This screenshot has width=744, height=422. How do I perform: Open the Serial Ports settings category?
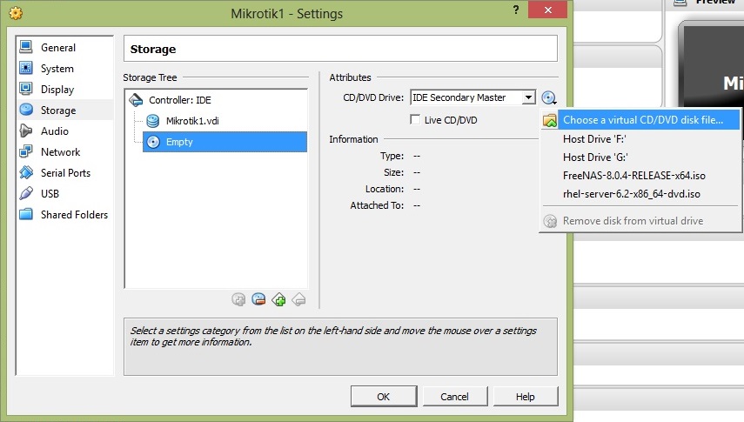(64, 173)
